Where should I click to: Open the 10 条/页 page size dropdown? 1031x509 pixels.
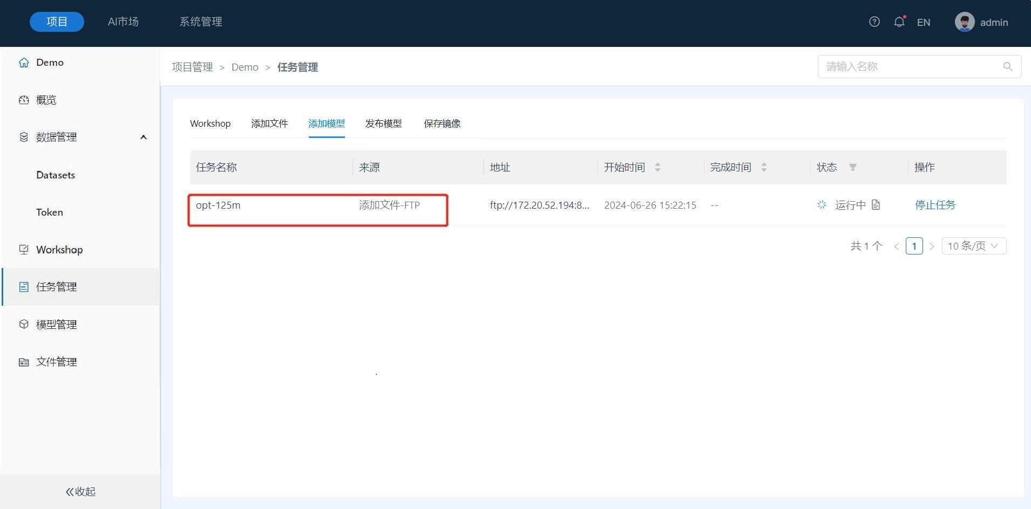tap(973, 246)
